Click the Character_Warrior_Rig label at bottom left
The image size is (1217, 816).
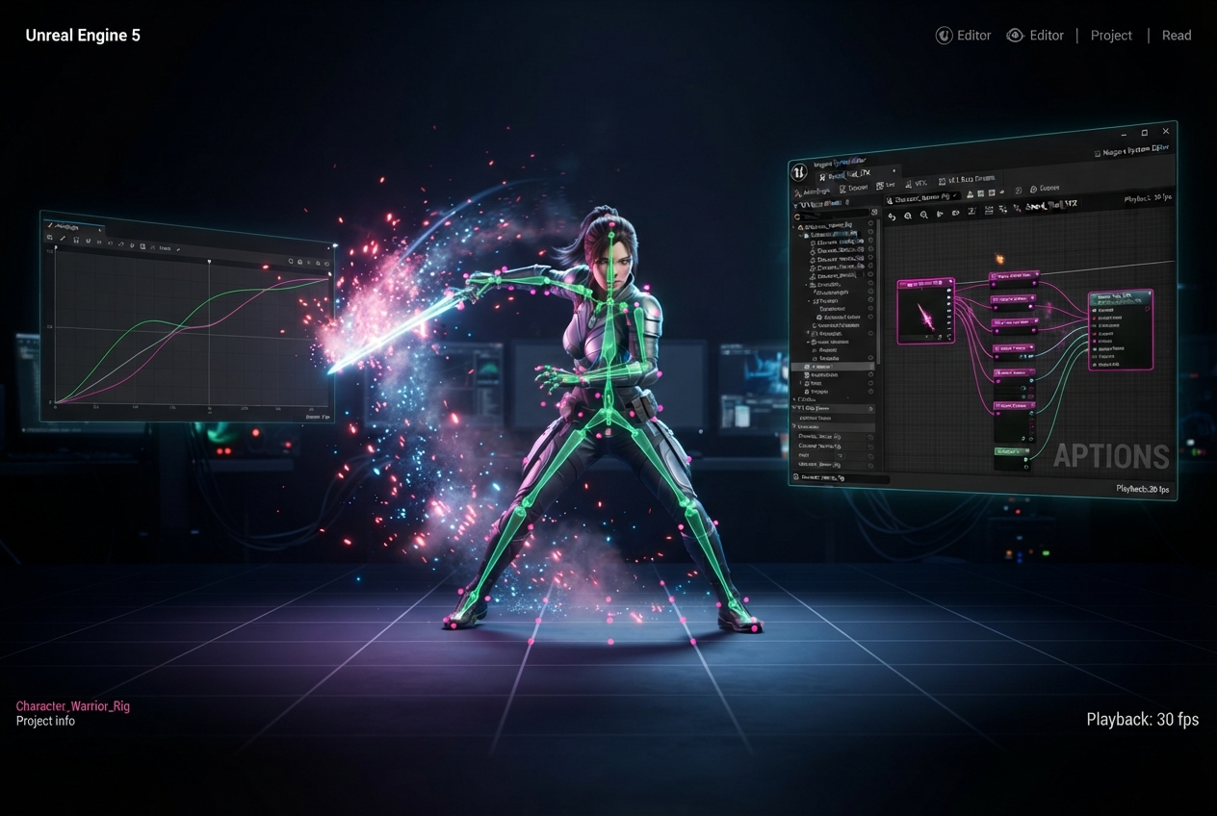(x=73, y=706)
